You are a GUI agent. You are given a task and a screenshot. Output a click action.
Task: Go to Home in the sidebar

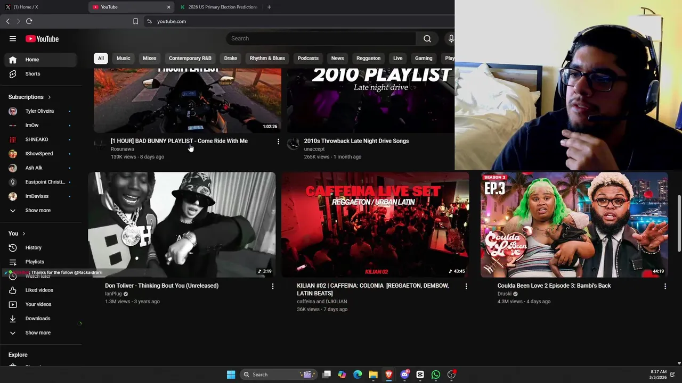pos(41,60)
